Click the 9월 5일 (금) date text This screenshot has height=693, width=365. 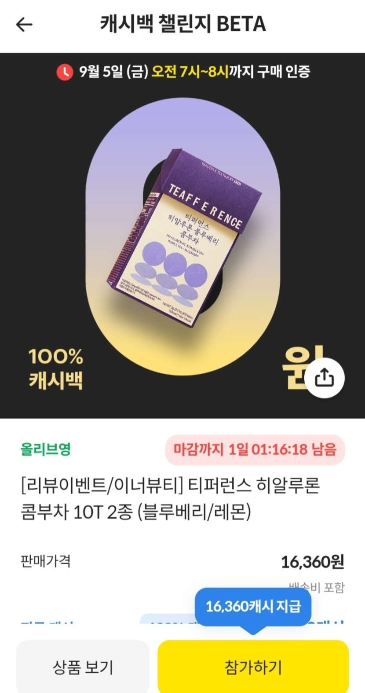coord(113,71)
